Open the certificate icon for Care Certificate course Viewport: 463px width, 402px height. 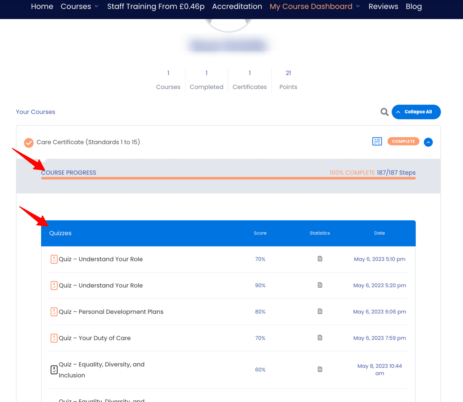pyautogui.click(x=377, y=141)
